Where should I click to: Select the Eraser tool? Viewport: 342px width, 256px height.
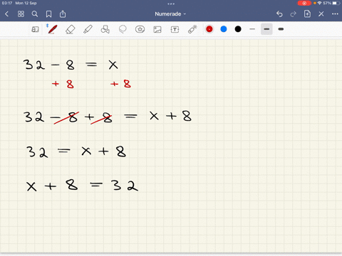(x=70, y=29)
